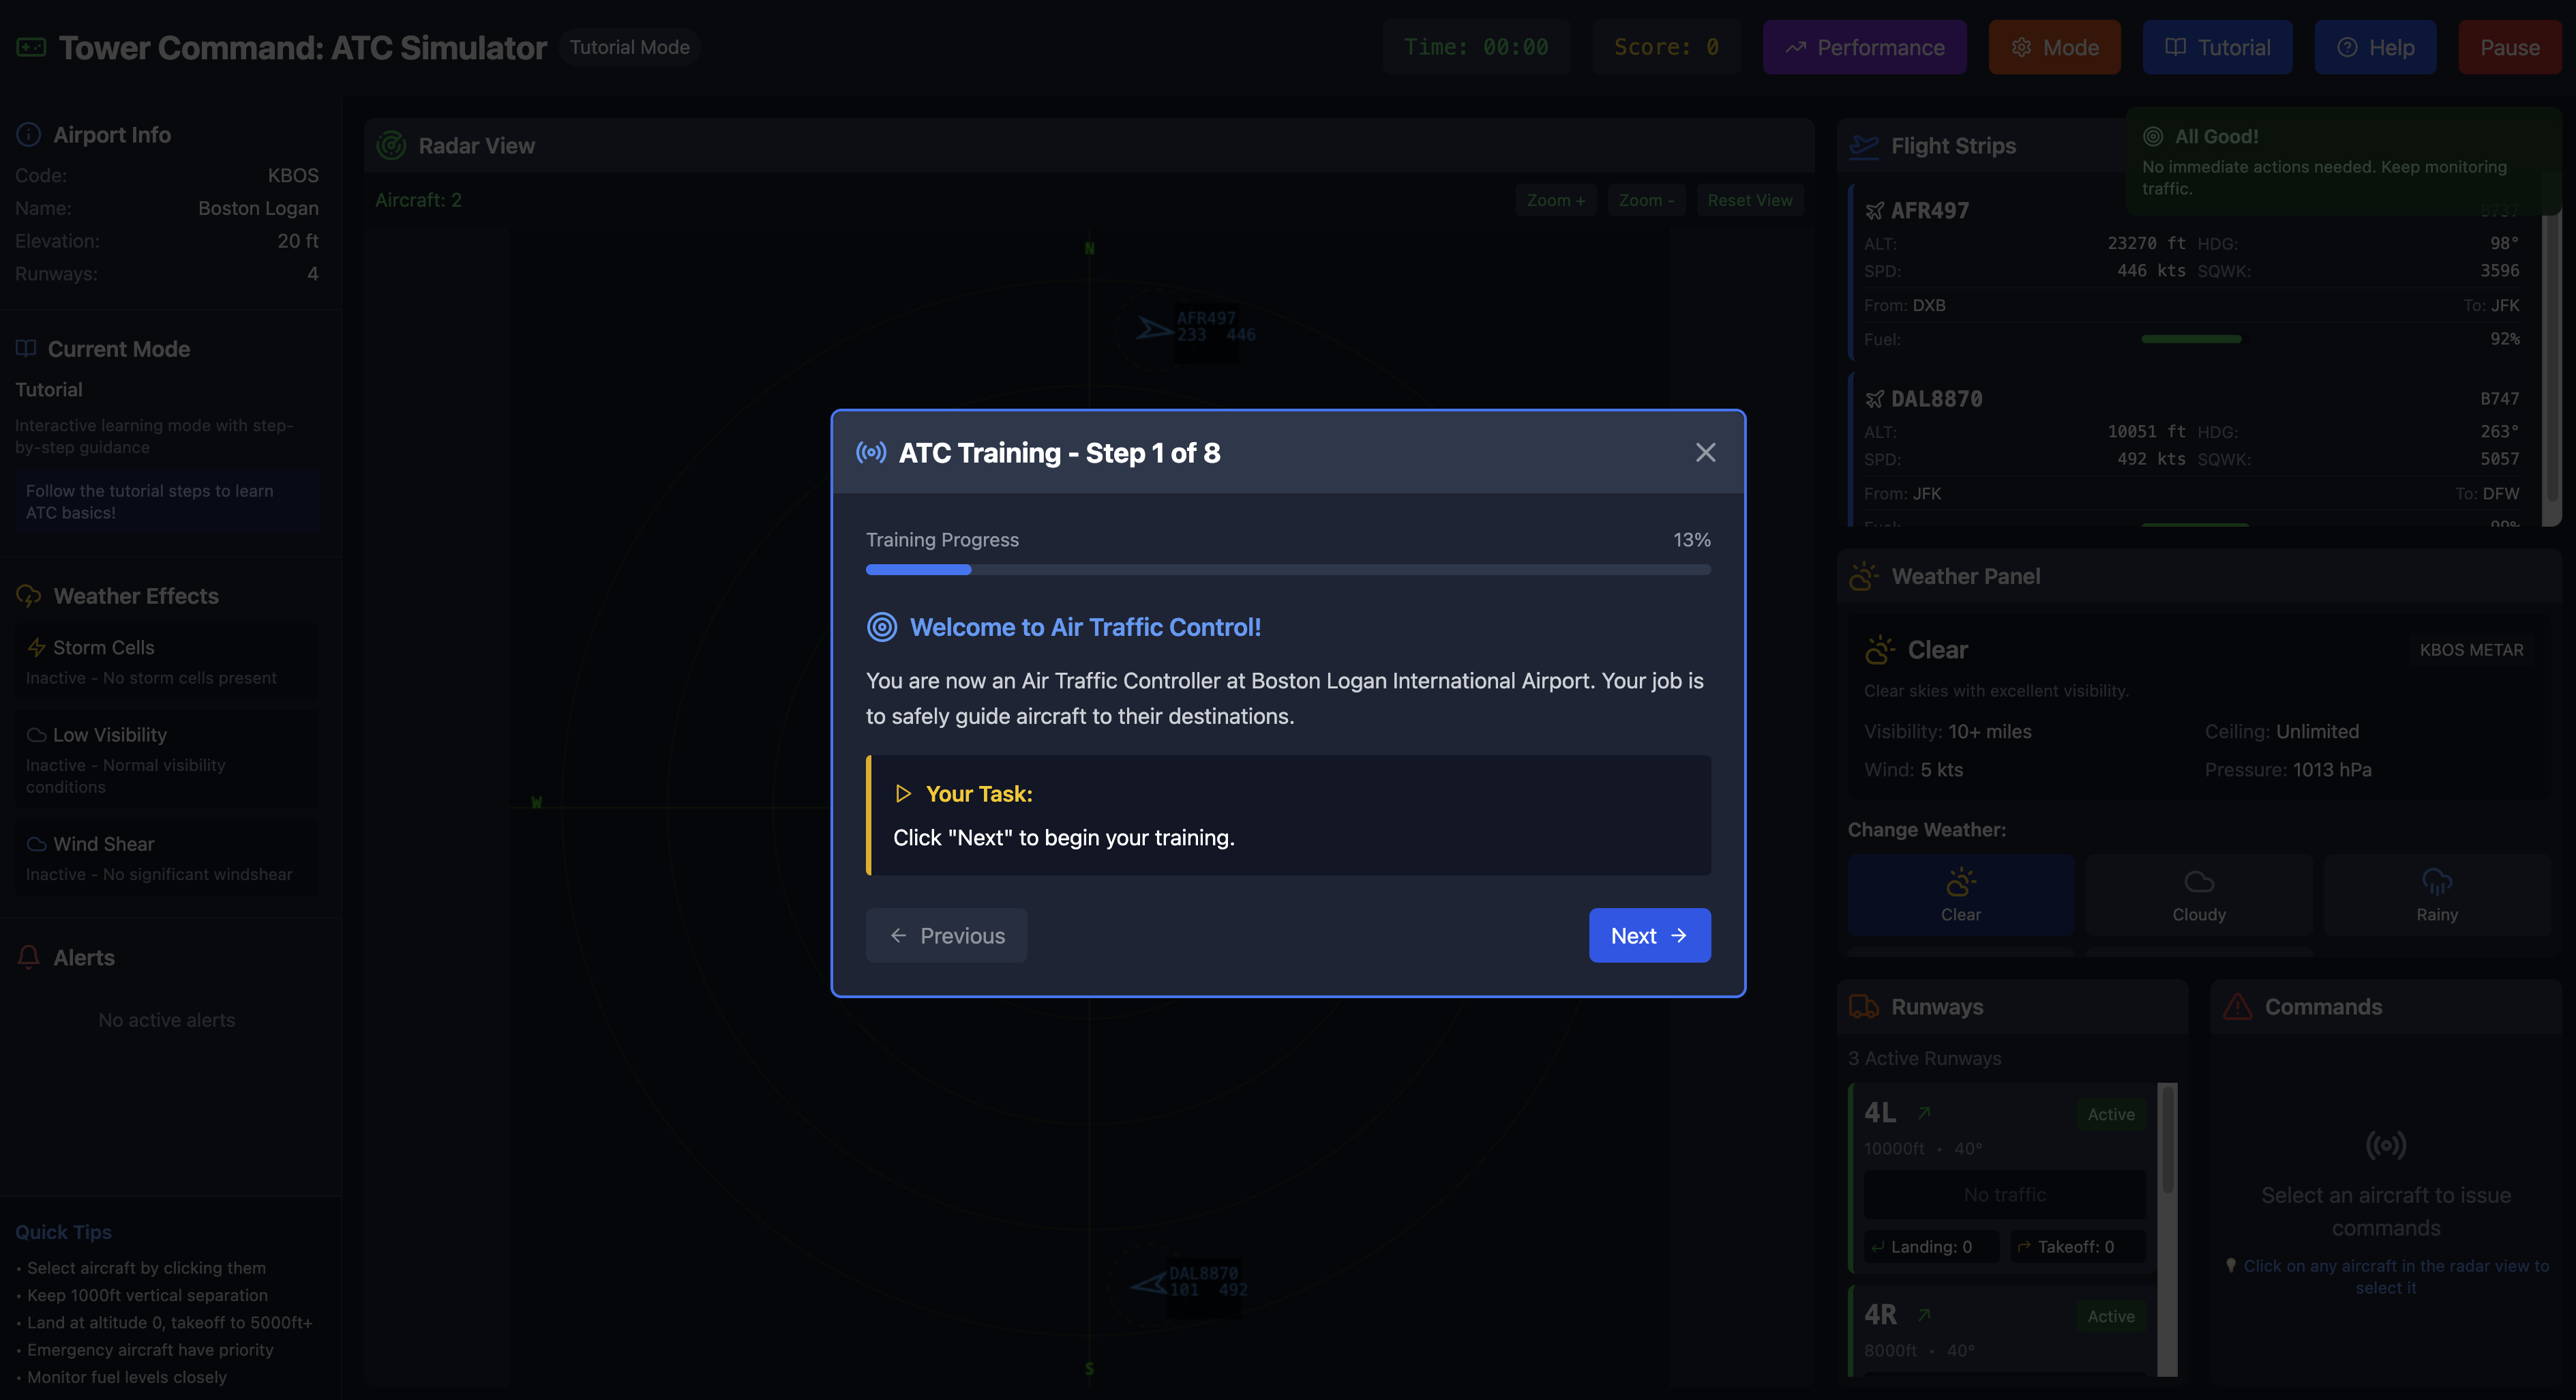Open the Performance panel
2576x1400 pixels.
(1864, 47)
